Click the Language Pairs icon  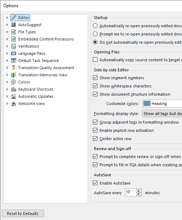pos(14,53)
